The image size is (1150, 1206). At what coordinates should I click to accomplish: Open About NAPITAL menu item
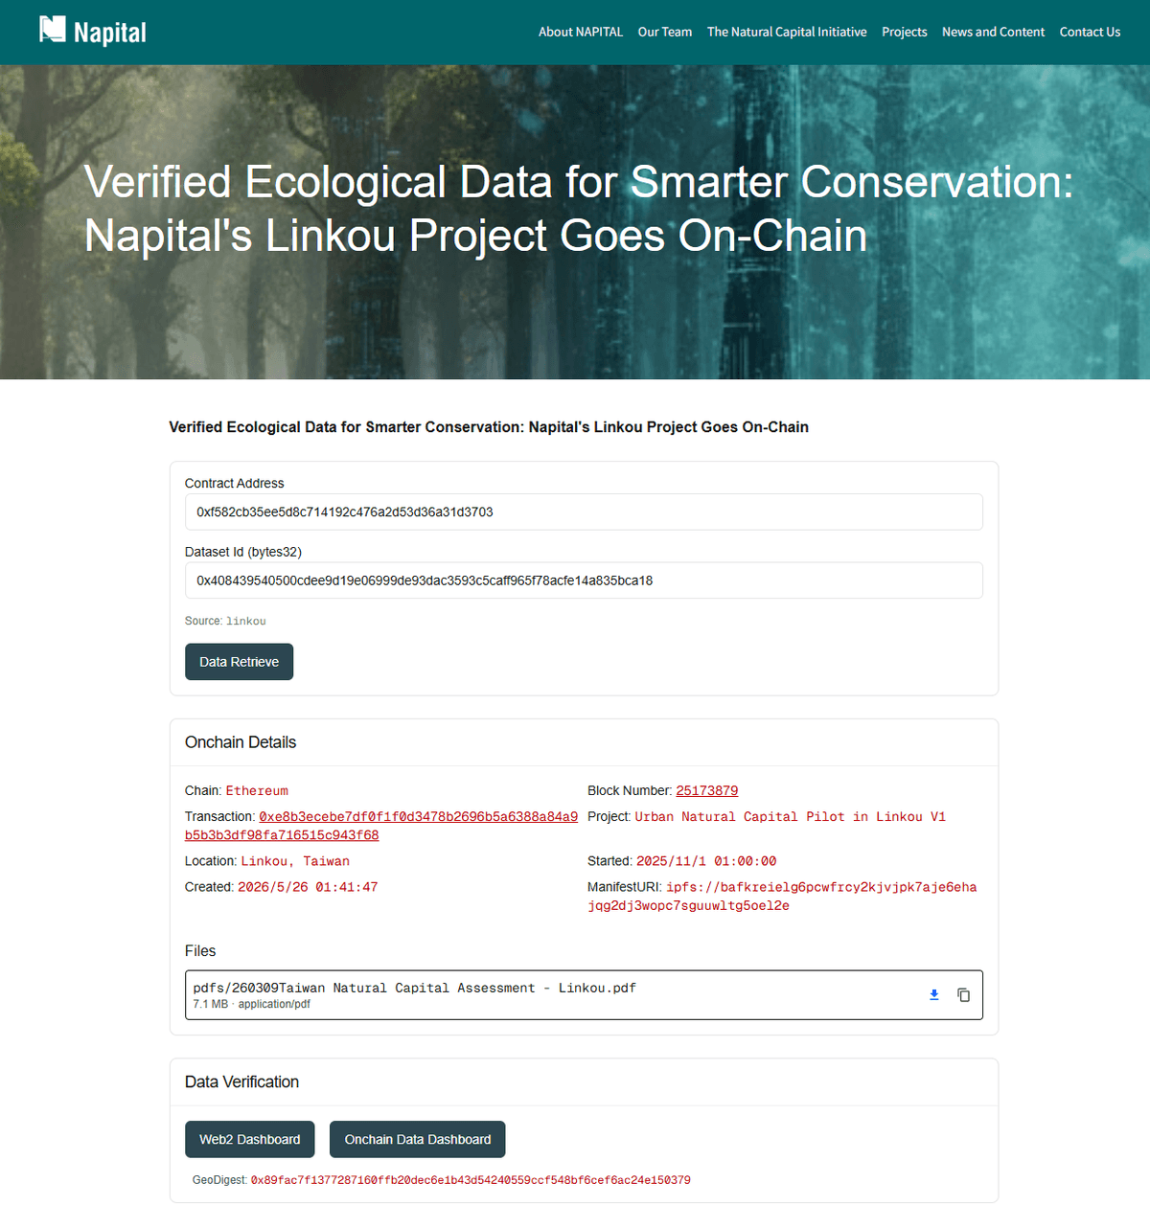[x=581, y=32]
